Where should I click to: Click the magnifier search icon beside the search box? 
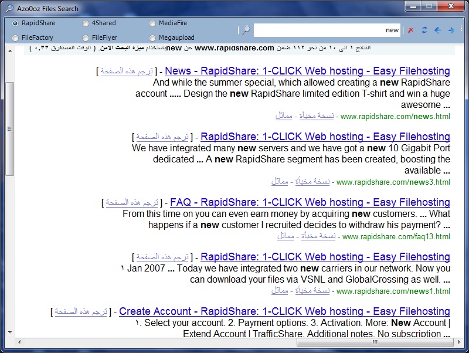(x=246, y=30)
